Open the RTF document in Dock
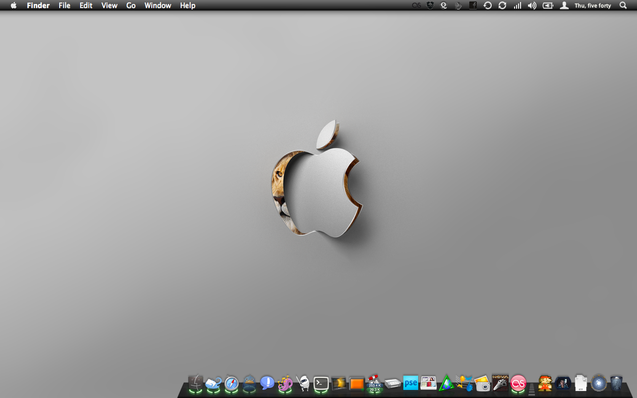The image size is (637, 398). coord(581,383)
